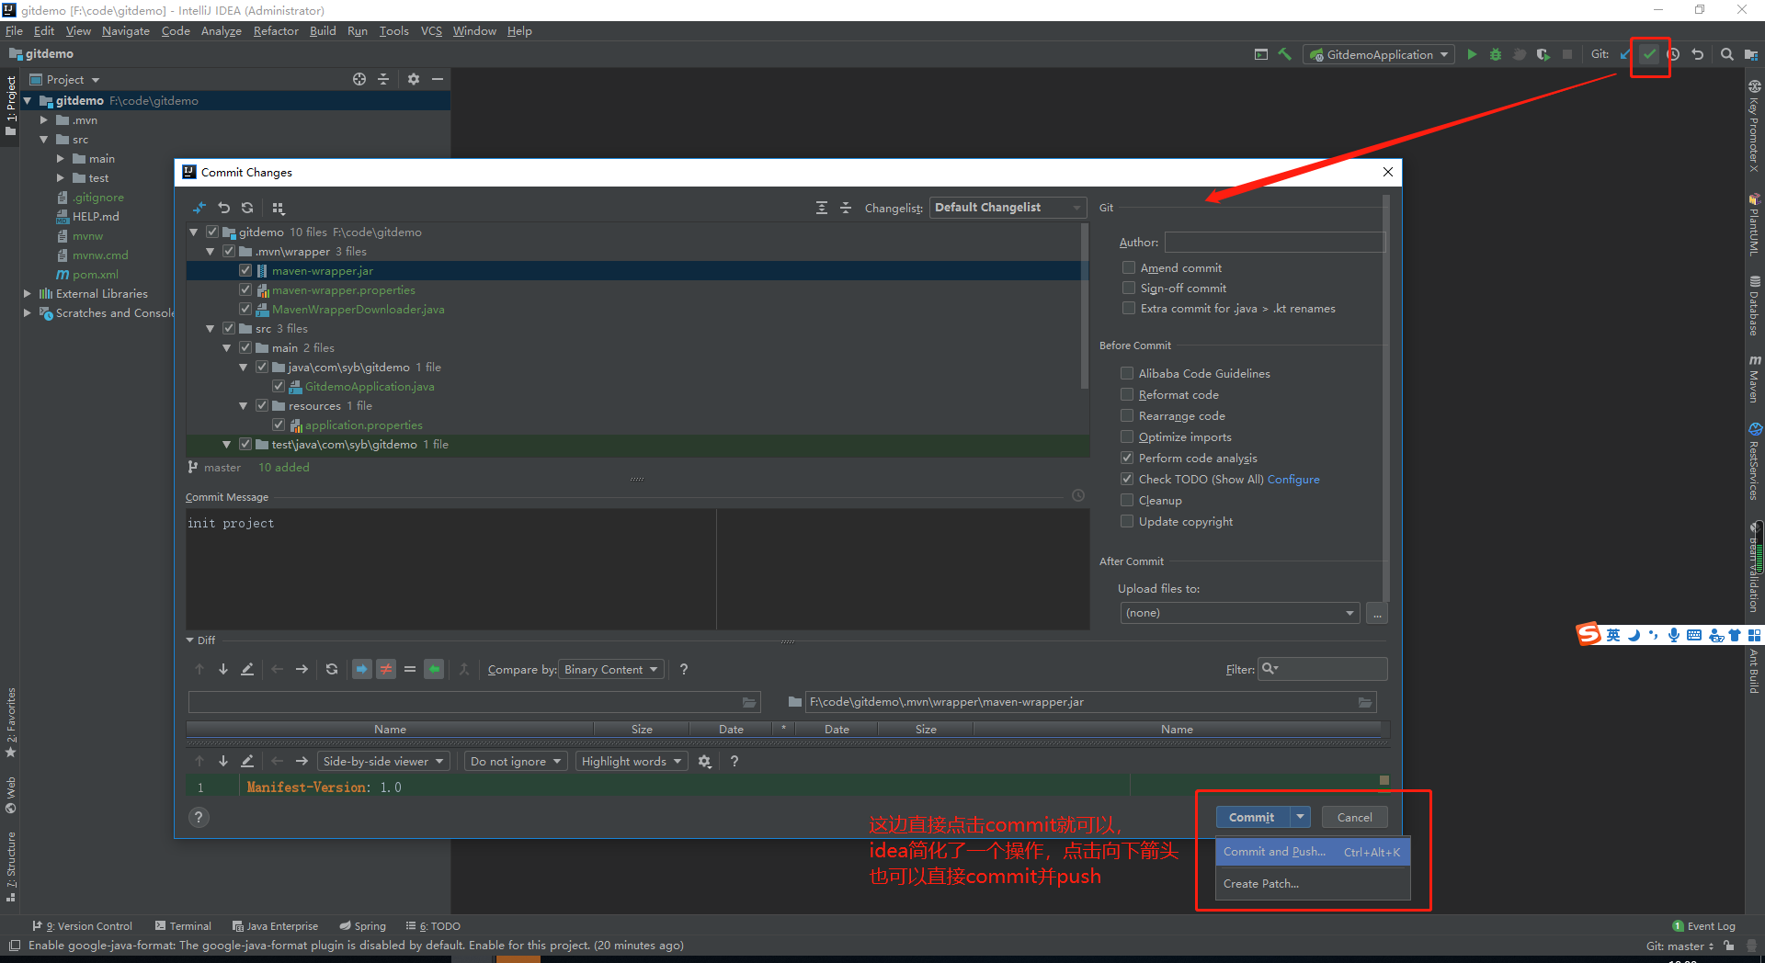Open Project panel settings gear icon
Screen dimensions: 1765x963
(414, 79)
